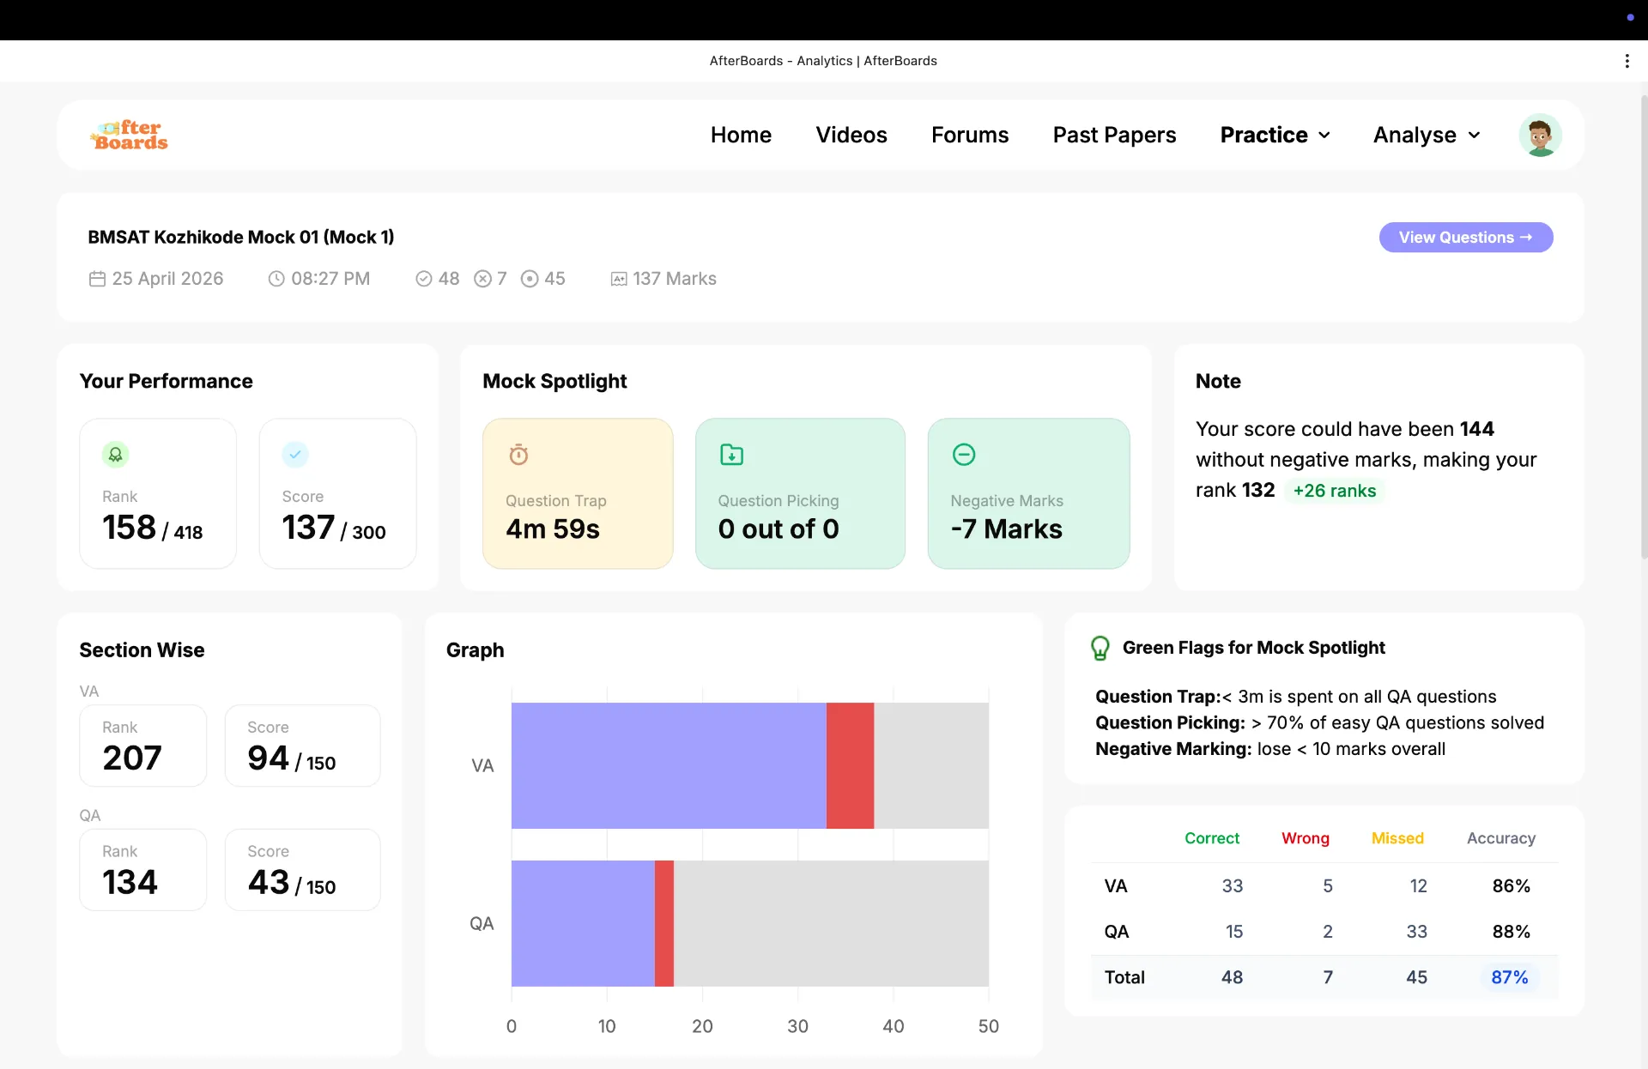Click the +26 ranks badge in Note

(x=1335, y=491)
